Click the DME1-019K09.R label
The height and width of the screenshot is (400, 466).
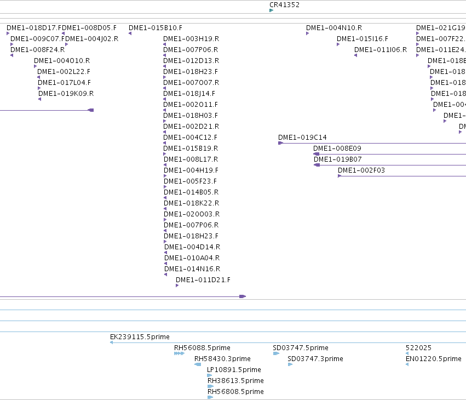pyautogui.click(x=66, y=94)
